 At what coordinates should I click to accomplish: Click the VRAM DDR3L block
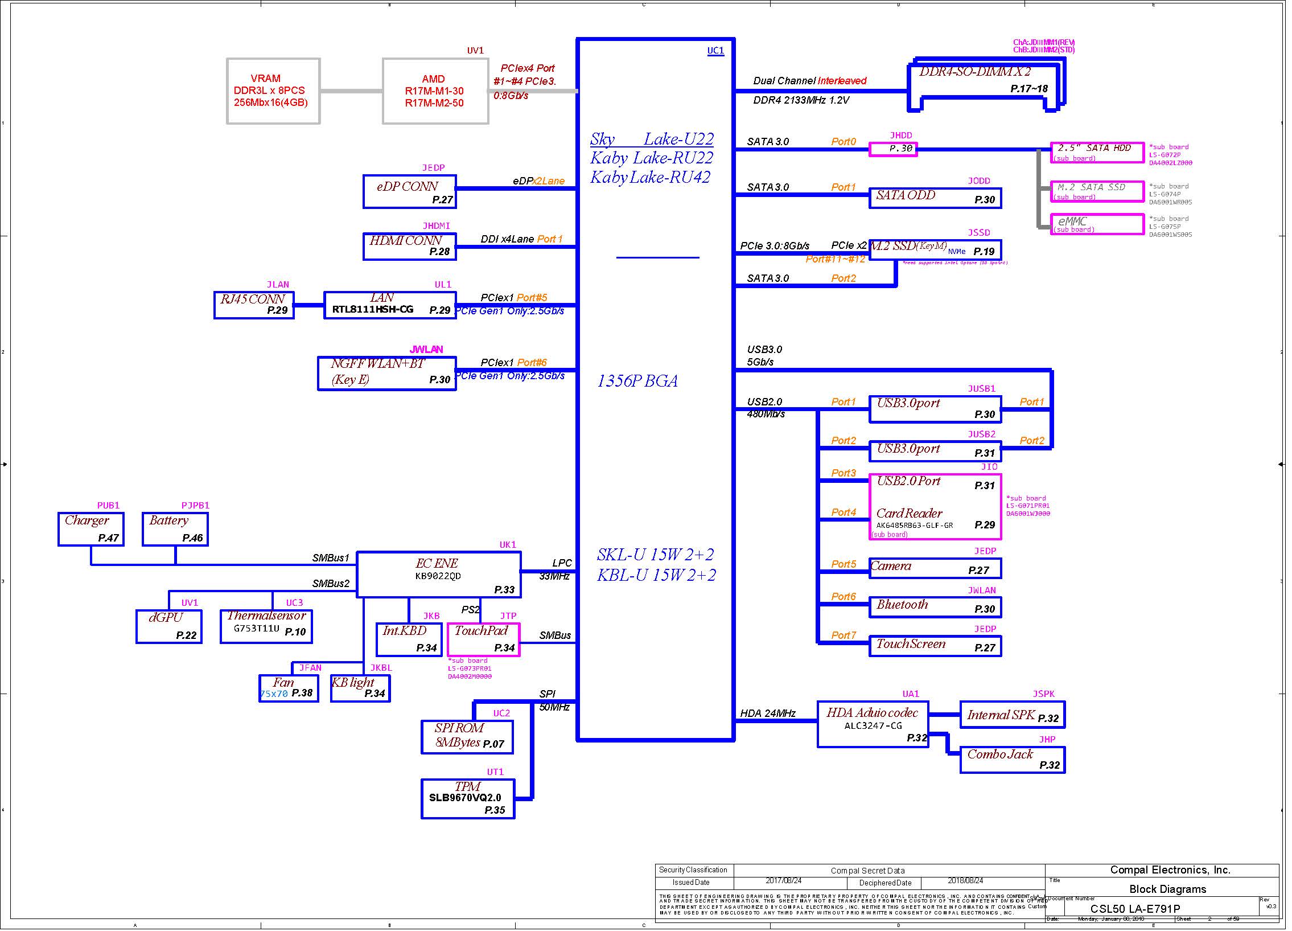(x=274, y=91)
